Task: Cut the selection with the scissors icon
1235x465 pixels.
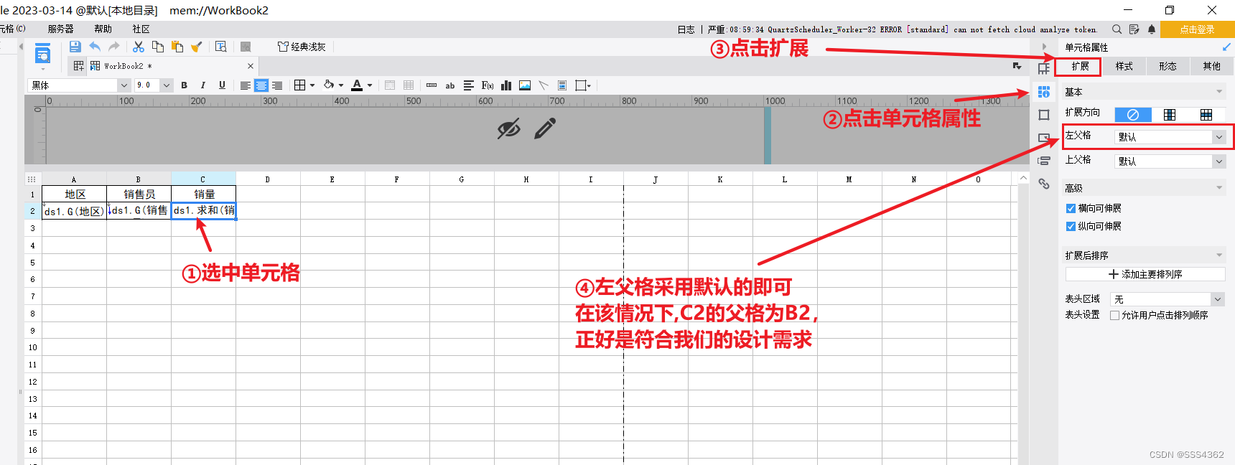Action: click(139, 47)
